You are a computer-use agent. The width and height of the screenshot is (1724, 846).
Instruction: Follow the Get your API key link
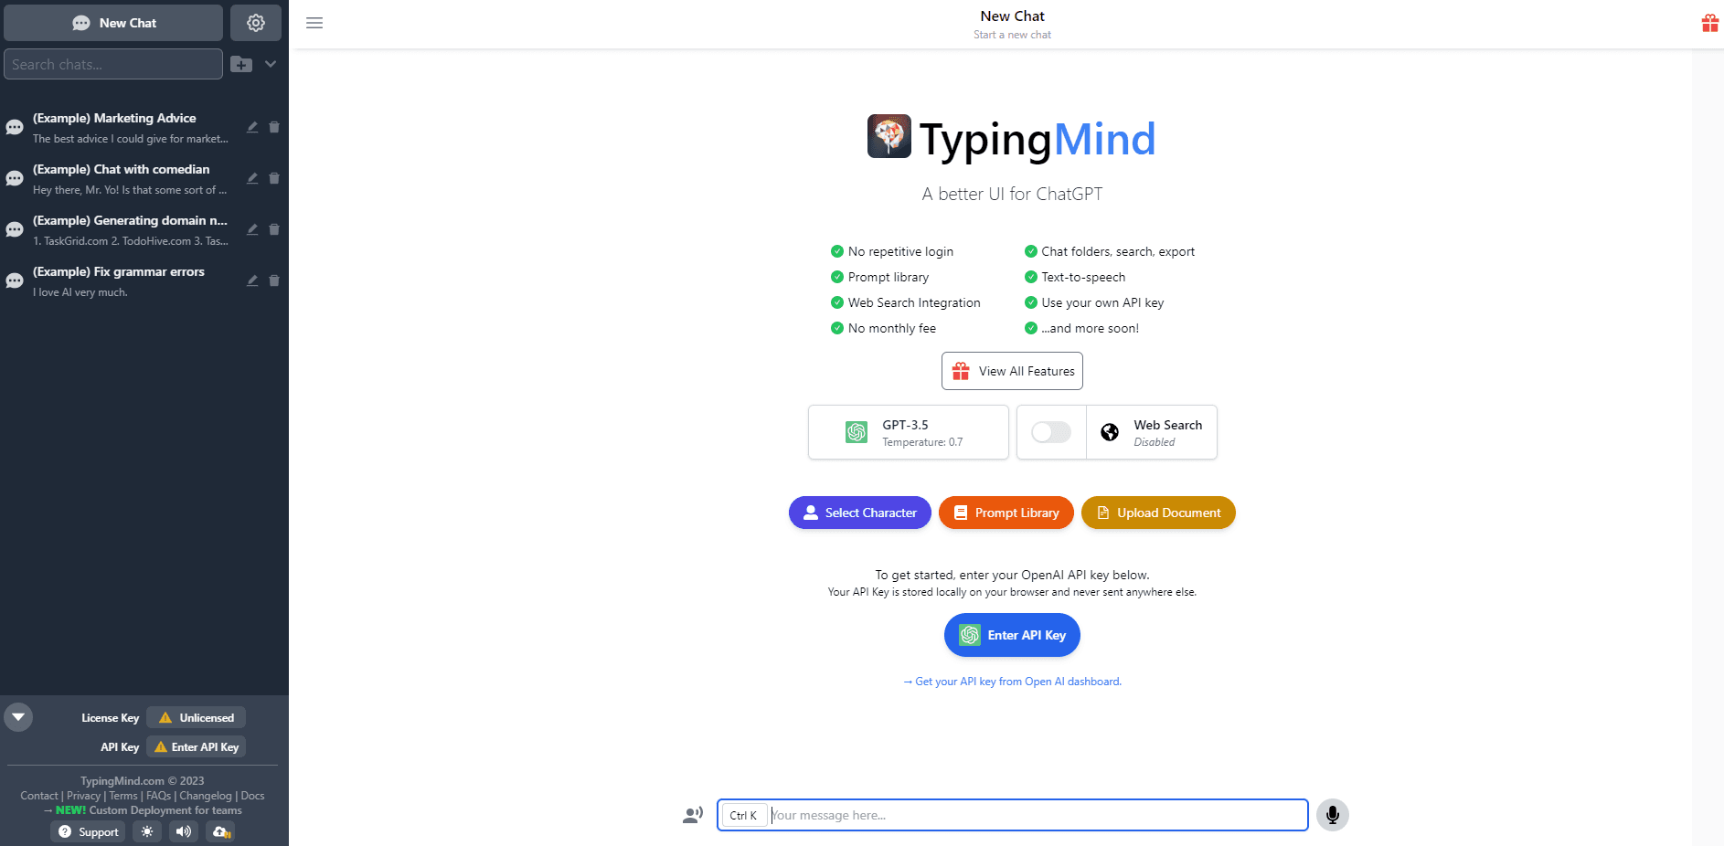(1012, 681)
